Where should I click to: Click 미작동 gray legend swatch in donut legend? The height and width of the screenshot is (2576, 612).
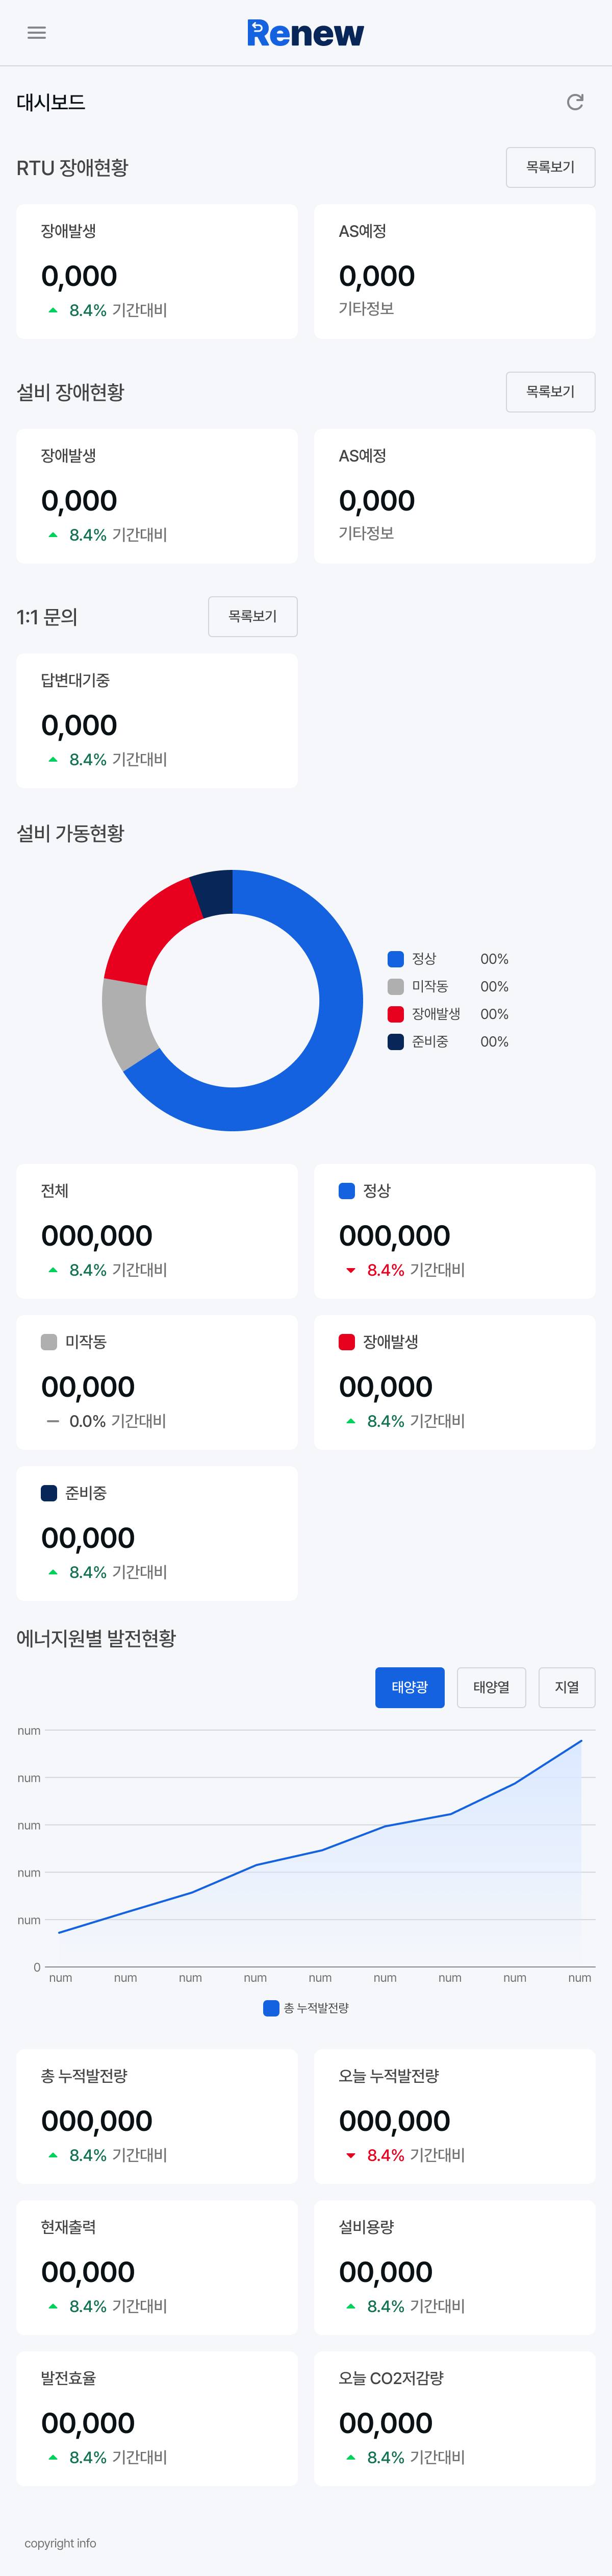395,986
